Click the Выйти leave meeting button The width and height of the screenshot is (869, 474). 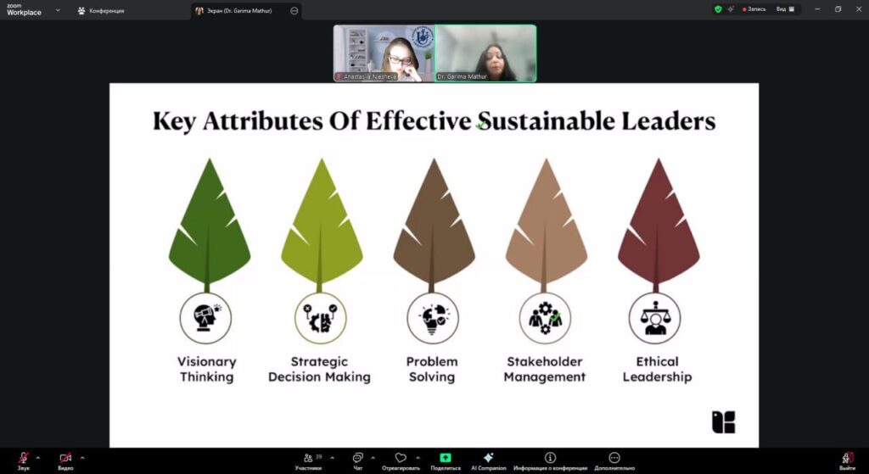[x=847, y=459]
